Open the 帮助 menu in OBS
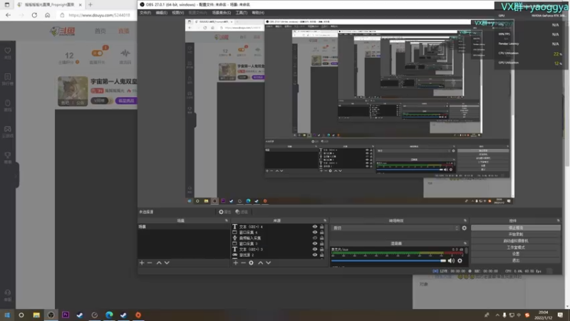The image size is (570, 321). tap(258, 13)
